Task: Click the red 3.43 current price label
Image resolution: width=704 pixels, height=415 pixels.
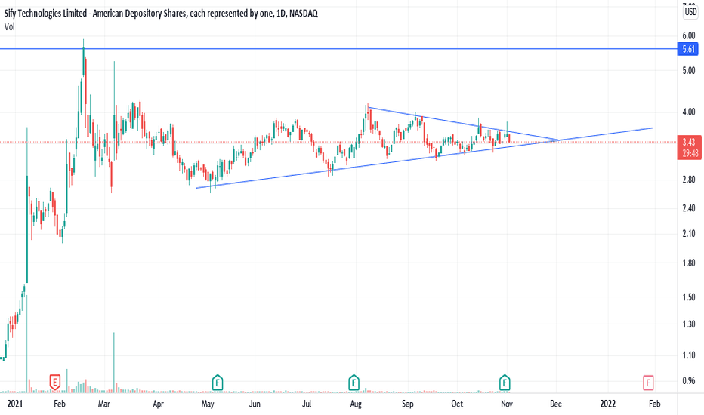Action: tap(689, 148)
